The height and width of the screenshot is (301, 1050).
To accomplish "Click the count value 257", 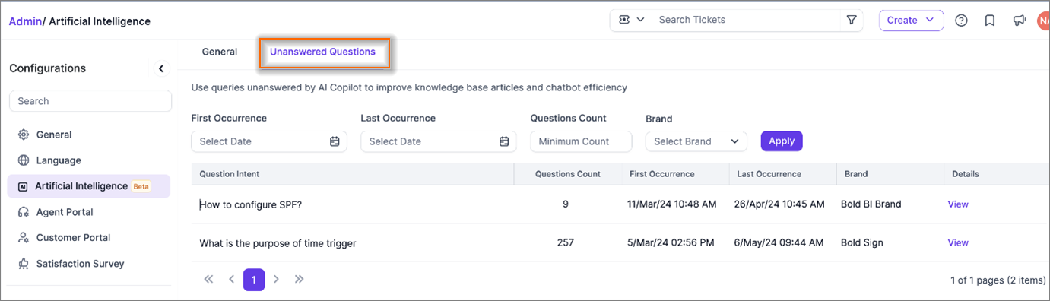I will point(565,243).
